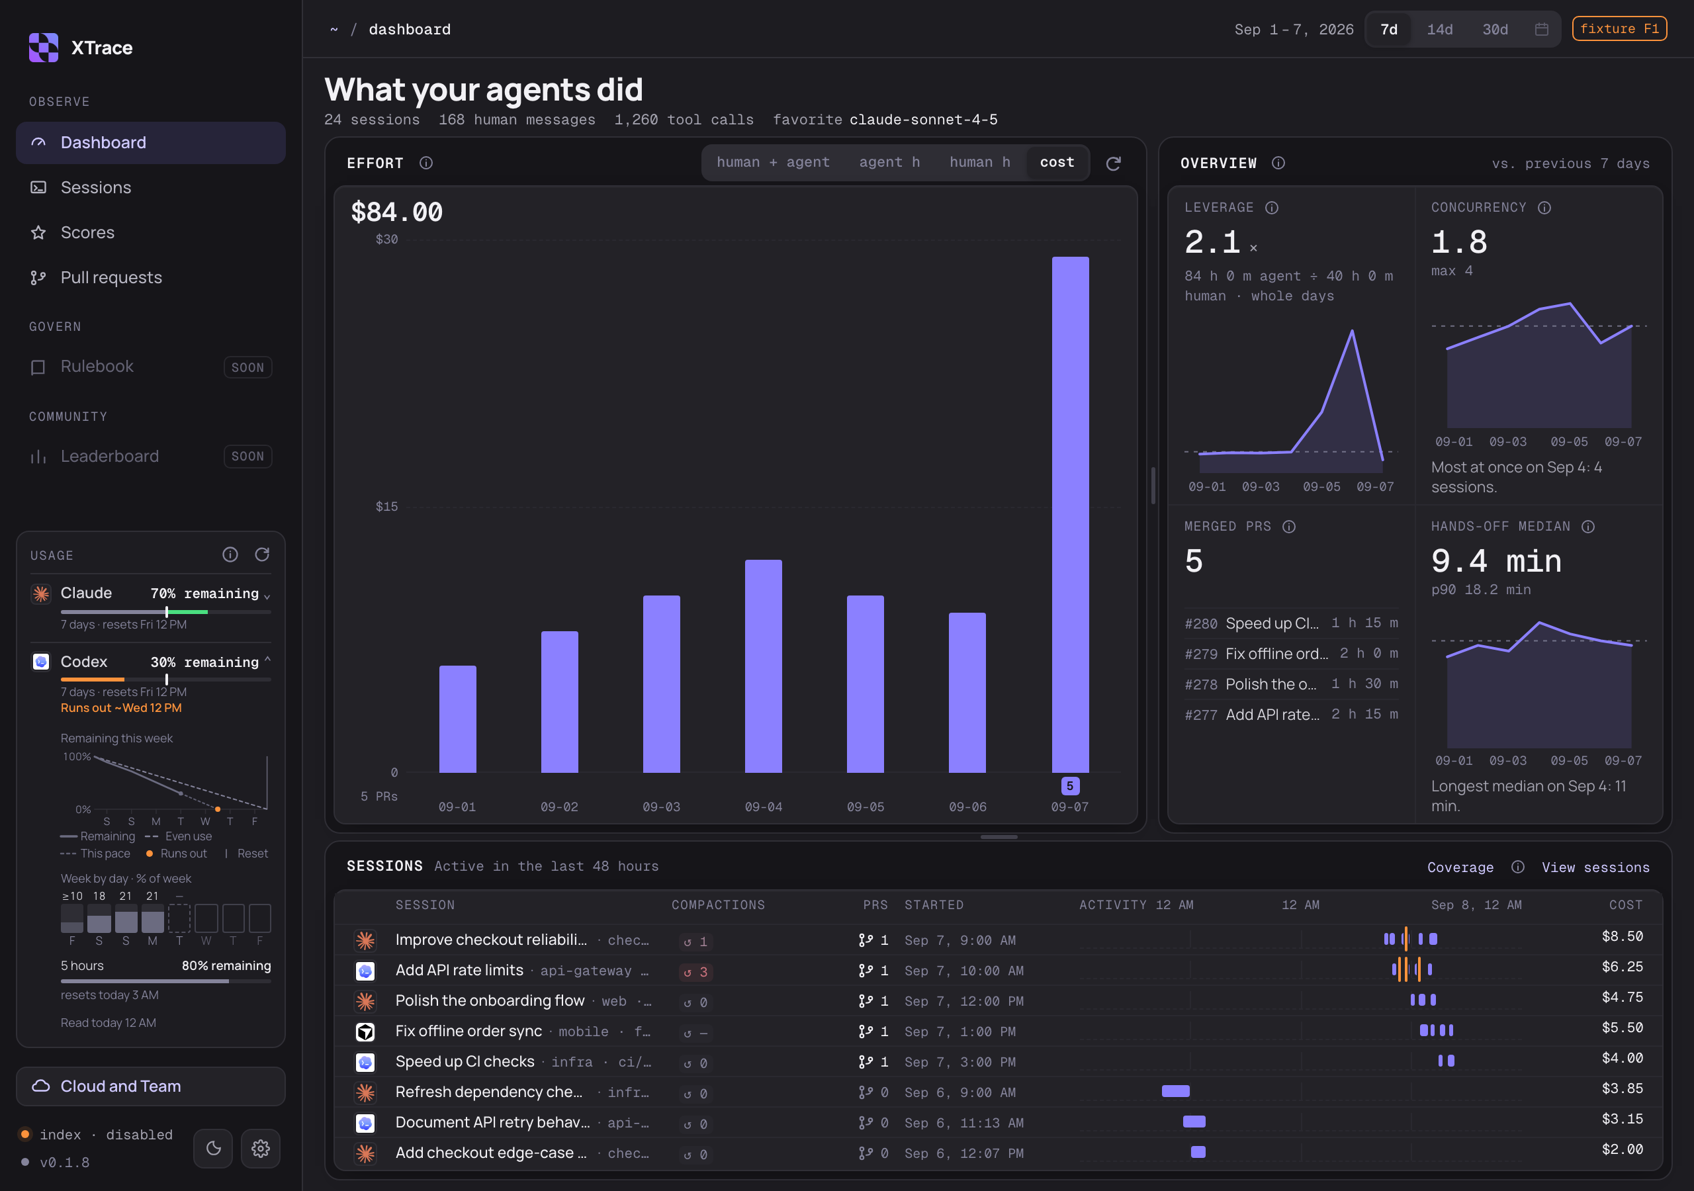This screenshot has width=1694, height=1191.
Task: Open Pull requests in the sidebar
Action: coord(150,277)
